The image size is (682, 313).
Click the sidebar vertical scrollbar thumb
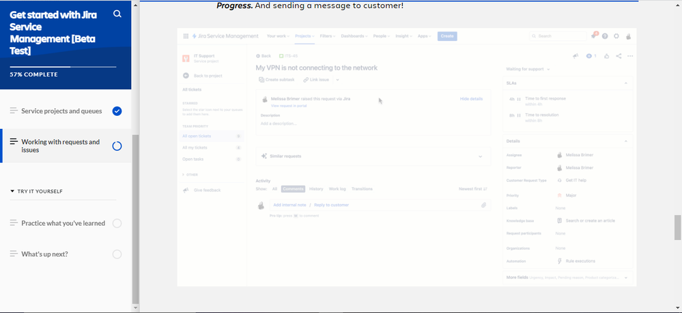135,219
